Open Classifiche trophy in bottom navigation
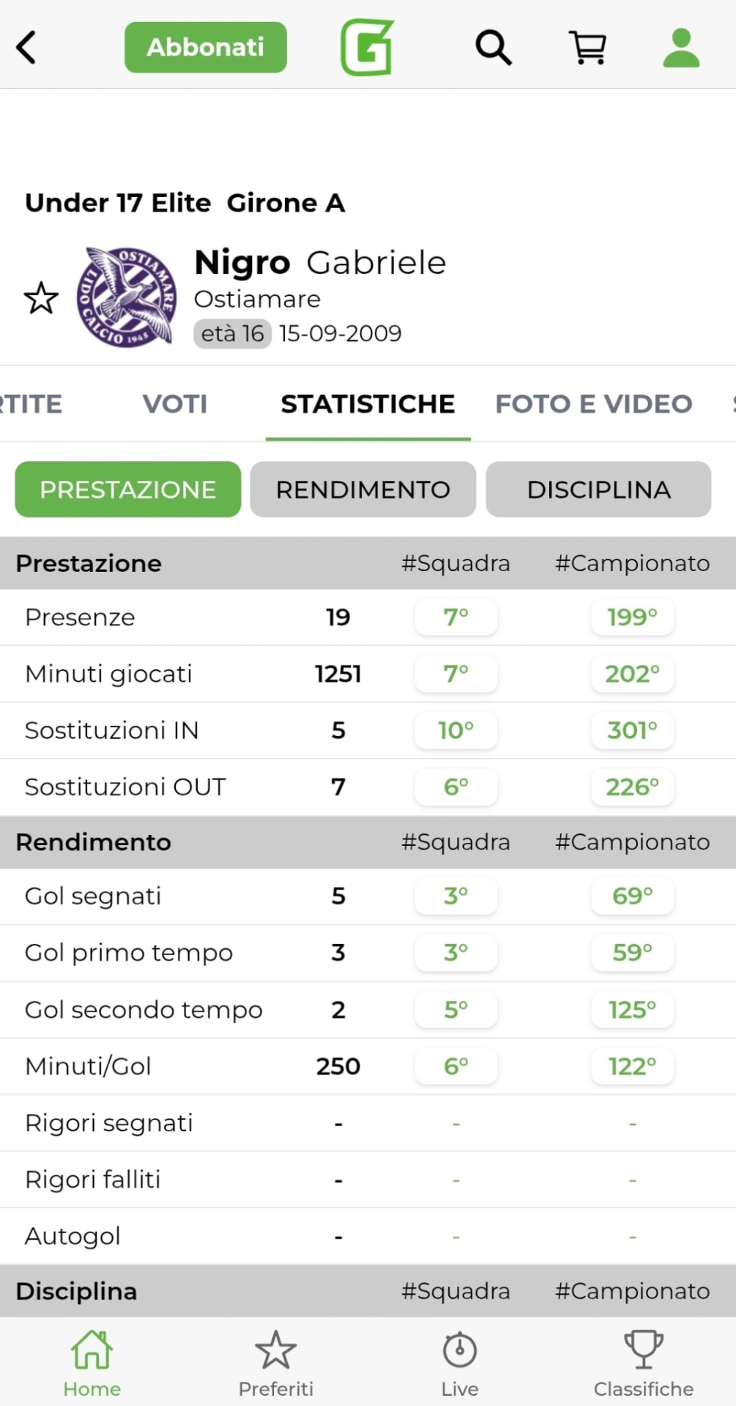736x1406 pixels. click(643, 1363)
